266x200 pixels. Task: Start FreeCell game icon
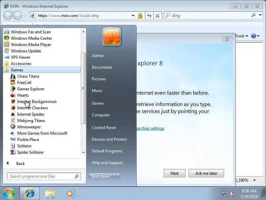pyautogui.click(x=13, y=82)
